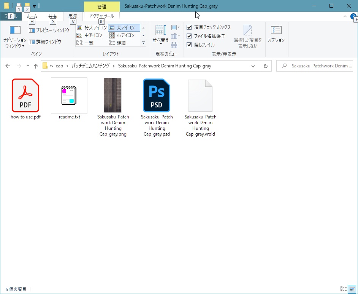Switch to the Share (共有) tab
Image resolution: width=358 pixels, height=294 pixels.
point(53,16)
